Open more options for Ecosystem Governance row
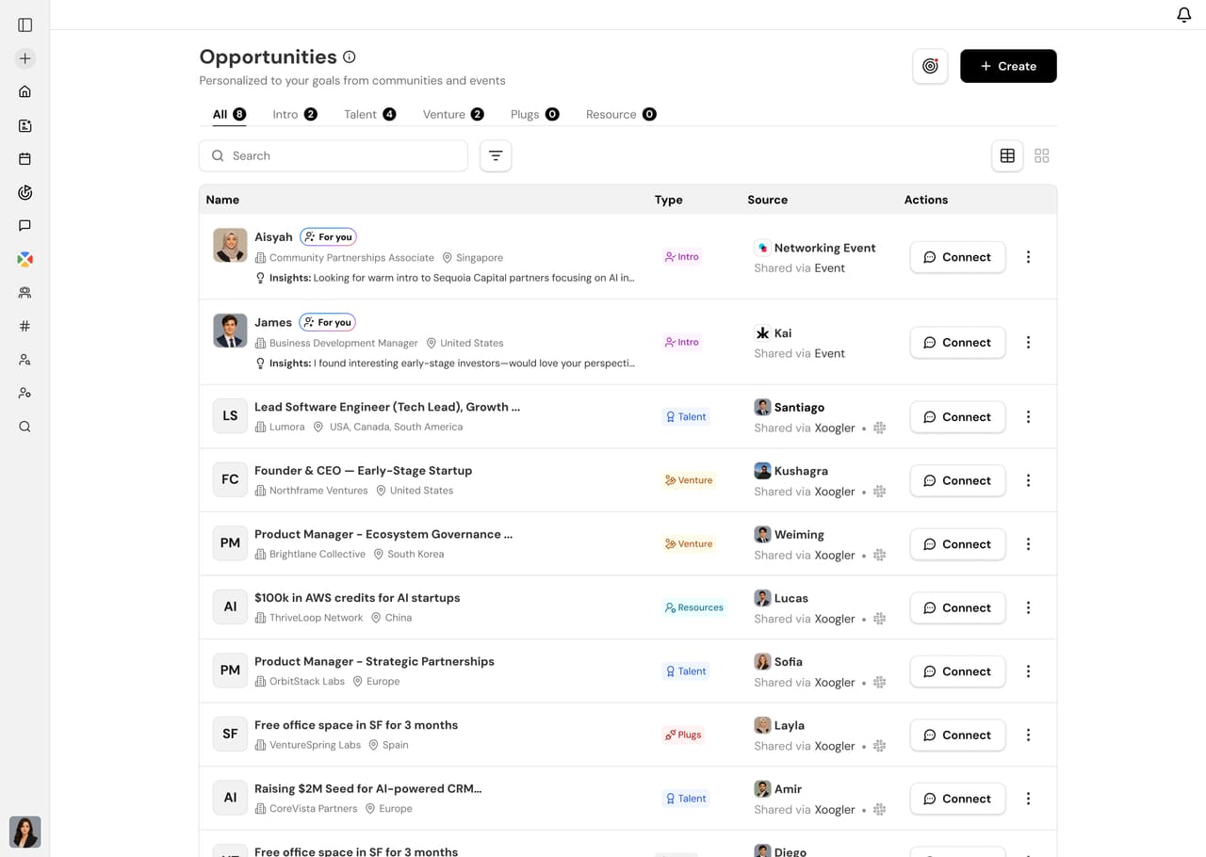The height and width of the screenshot is (857, 1206). [1028, 544]
